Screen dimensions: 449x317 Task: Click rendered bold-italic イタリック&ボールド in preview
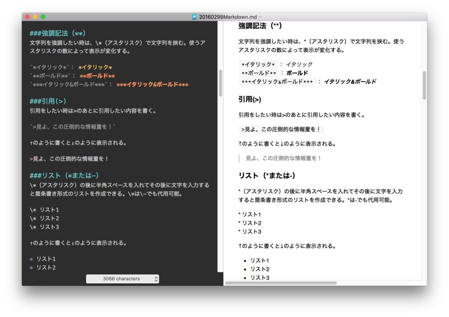coord(350,82)
